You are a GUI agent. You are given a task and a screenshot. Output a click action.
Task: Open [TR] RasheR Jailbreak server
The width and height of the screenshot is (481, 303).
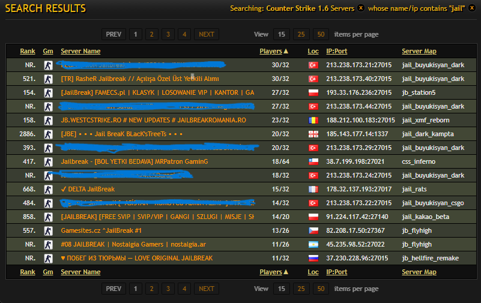140,79
